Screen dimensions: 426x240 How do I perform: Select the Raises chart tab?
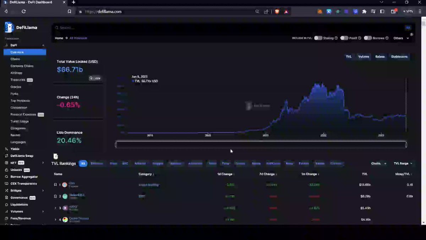(380, 57)
